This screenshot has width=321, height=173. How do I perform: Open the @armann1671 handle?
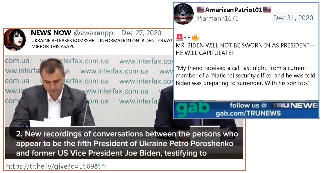[x=218, y=18]
